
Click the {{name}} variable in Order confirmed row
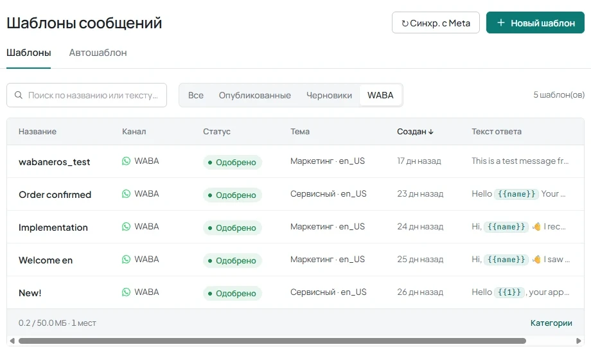click(x=516, y=194)
